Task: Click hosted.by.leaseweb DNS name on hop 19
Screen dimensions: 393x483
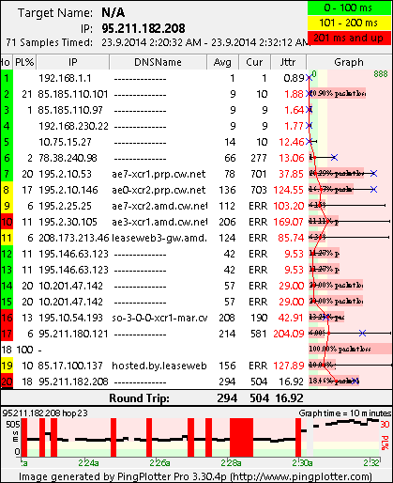Action: coord(159,366)
